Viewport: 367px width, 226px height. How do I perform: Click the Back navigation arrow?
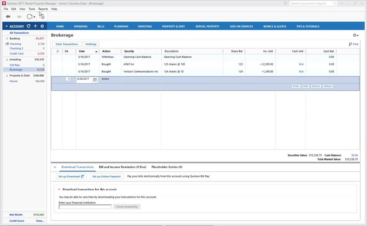coord(8,17)
